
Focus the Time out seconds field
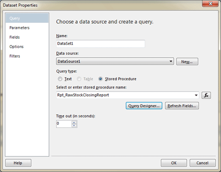(64, 124)
